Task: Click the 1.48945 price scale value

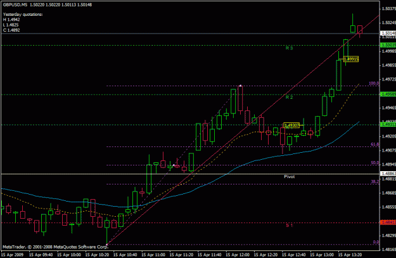Action: tap(388, 165)
